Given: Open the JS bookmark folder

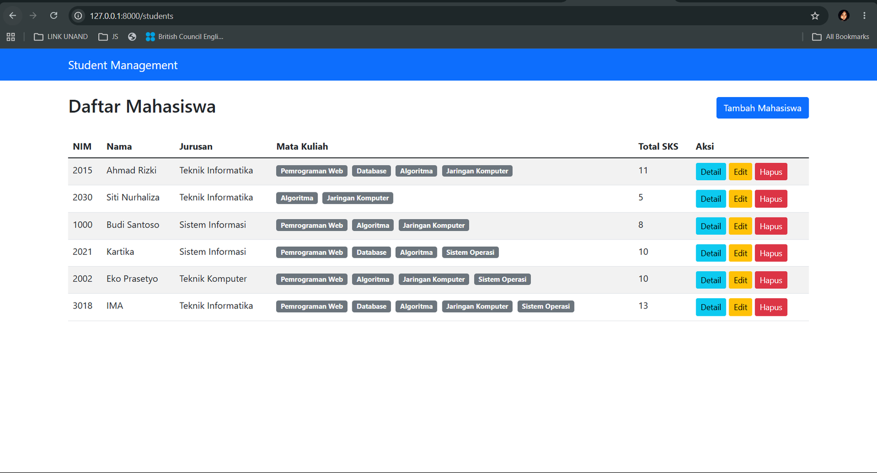Looking at the screenshot, I should point(109,37).
